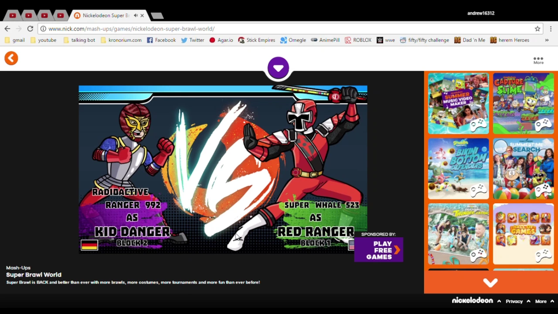Show more bookmarks with the double chevron
This screenshot has height=314, width=558.
[547, 40]
